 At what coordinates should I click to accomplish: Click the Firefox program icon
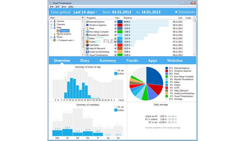(x=87, y=42)
